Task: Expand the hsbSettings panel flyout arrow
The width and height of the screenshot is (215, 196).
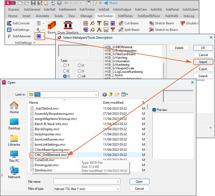Action: pyautogui.click(x=34, y=43)
